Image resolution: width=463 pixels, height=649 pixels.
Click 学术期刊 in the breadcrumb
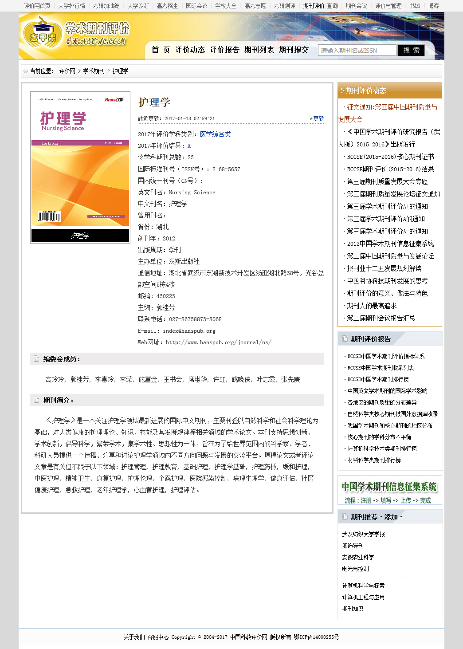pyautogui.click(x=94, y=71)
